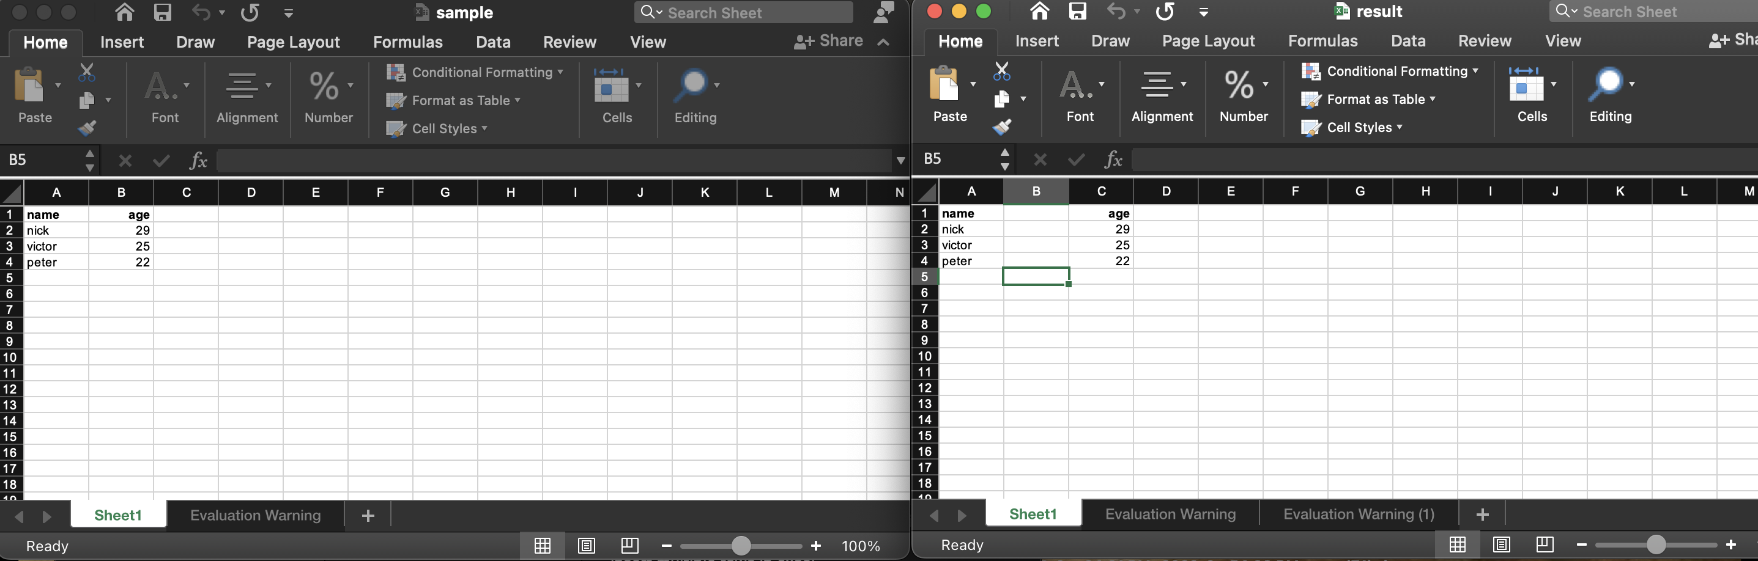Click the Save icon in result window
Image resolution: width=1758 pixels, height=561 pixels.
point(1077,11)
